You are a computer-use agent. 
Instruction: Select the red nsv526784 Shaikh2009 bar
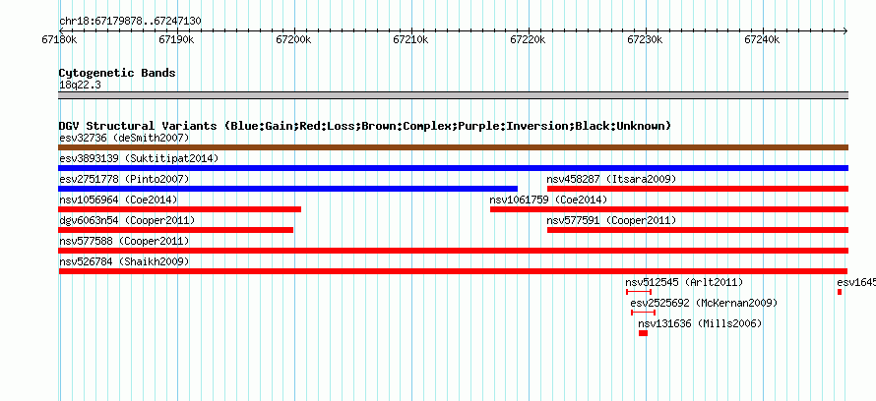click(x=453, y=271)
